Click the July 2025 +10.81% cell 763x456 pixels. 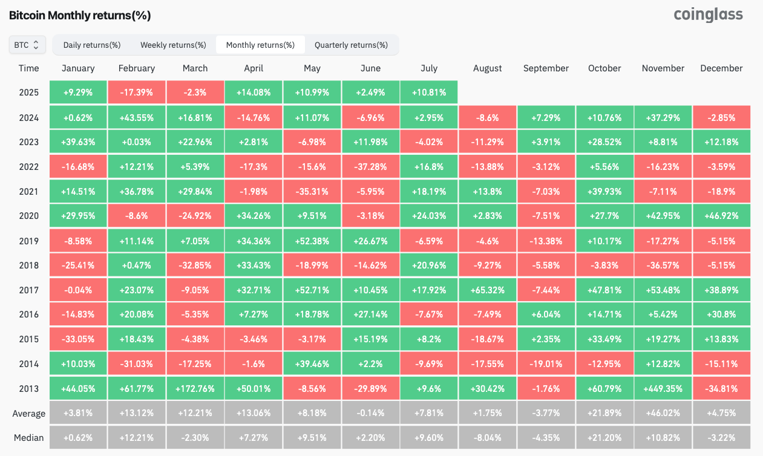pyautogui.click(x=429, y=93)
